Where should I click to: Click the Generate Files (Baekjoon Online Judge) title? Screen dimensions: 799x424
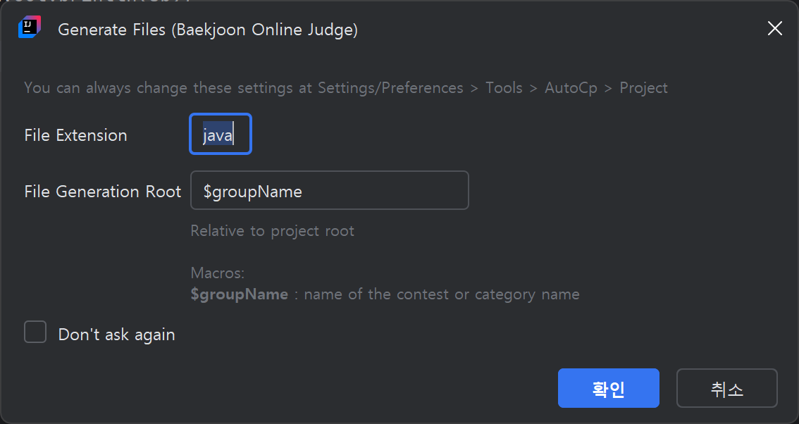pos(208,30)
